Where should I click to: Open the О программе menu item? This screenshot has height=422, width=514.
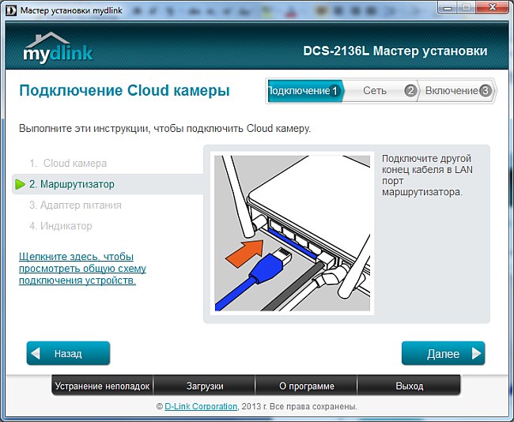[x=307, y=386]
